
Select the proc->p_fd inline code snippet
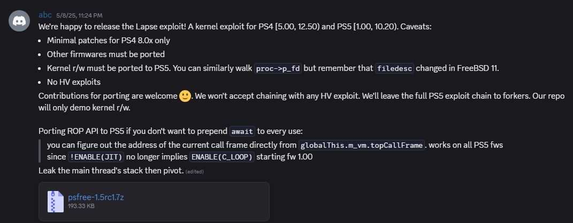pyautogui.click(x=278, y=68)
